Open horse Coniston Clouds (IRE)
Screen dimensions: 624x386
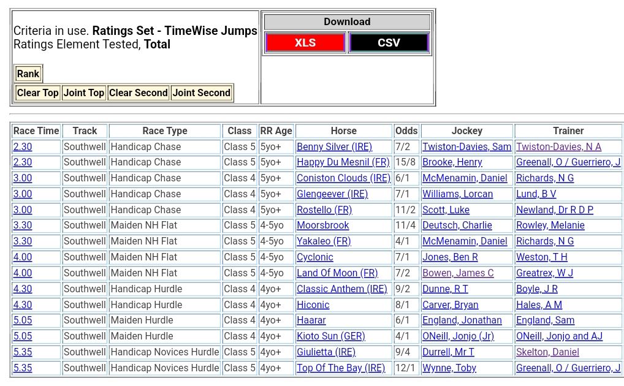pos(343,178)
